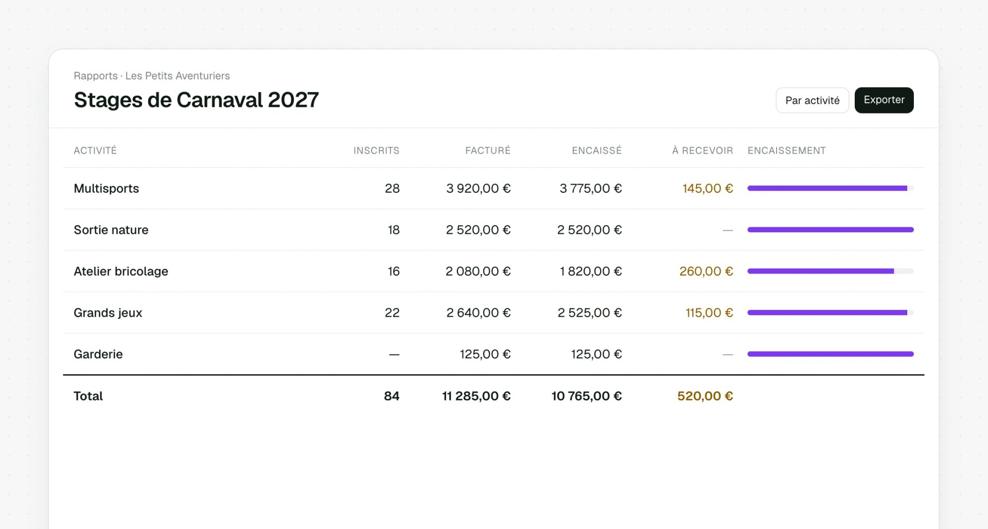Click the 11 285,00 € total invoiced

click(476, 396)
